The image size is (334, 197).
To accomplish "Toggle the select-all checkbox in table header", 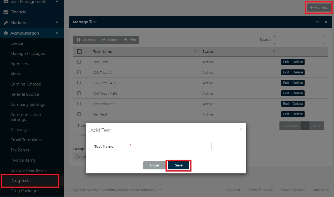I will tap(79, 51).
